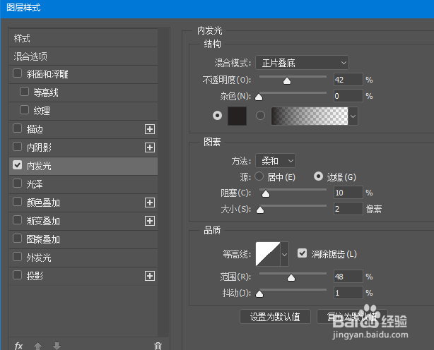This screenshot has width=434, height=350.
Task: Click the 复位为默认值 button
Action: [x=352, y=317]
